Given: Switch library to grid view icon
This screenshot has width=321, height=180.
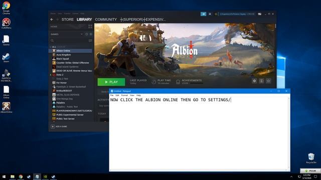Looking at the screenshot, I should coord(90,26).
